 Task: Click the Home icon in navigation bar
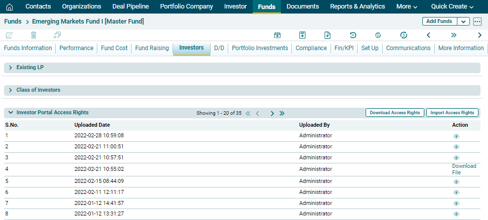pyautogui.click(x=9, y=7)
